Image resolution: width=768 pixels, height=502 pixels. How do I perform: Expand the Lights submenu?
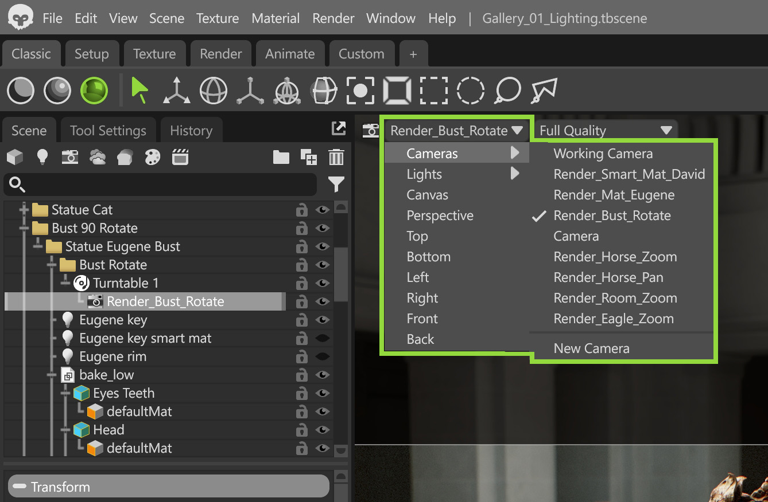456,174
